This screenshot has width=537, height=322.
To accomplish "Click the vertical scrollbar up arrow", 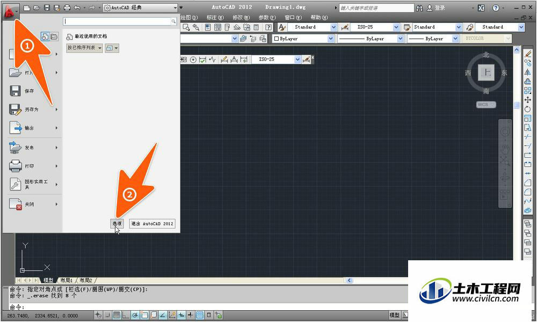I will 517,50.
